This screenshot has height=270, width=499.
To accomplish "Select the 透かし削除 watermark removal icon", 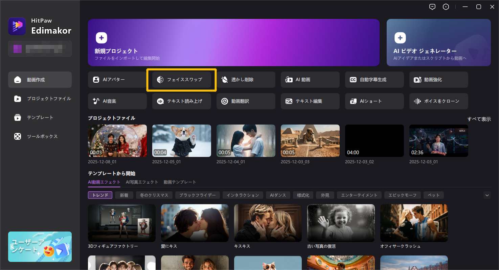I will pyautogui.click(x=225, y=80).
